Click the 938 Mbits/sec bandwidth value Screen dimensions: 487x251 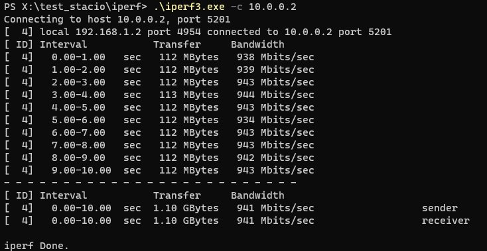coord(275,58)
